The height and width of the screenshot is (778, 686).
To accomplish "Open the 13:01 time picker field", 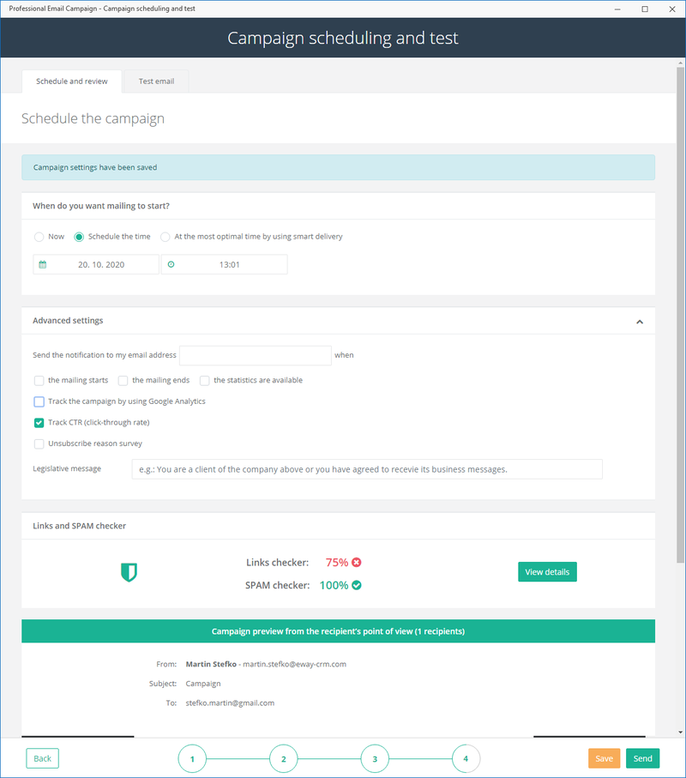I will click(x=224, y=264).
